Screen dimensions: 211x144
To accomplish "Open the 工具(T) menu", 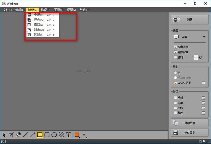I will [x=59, y=10].
